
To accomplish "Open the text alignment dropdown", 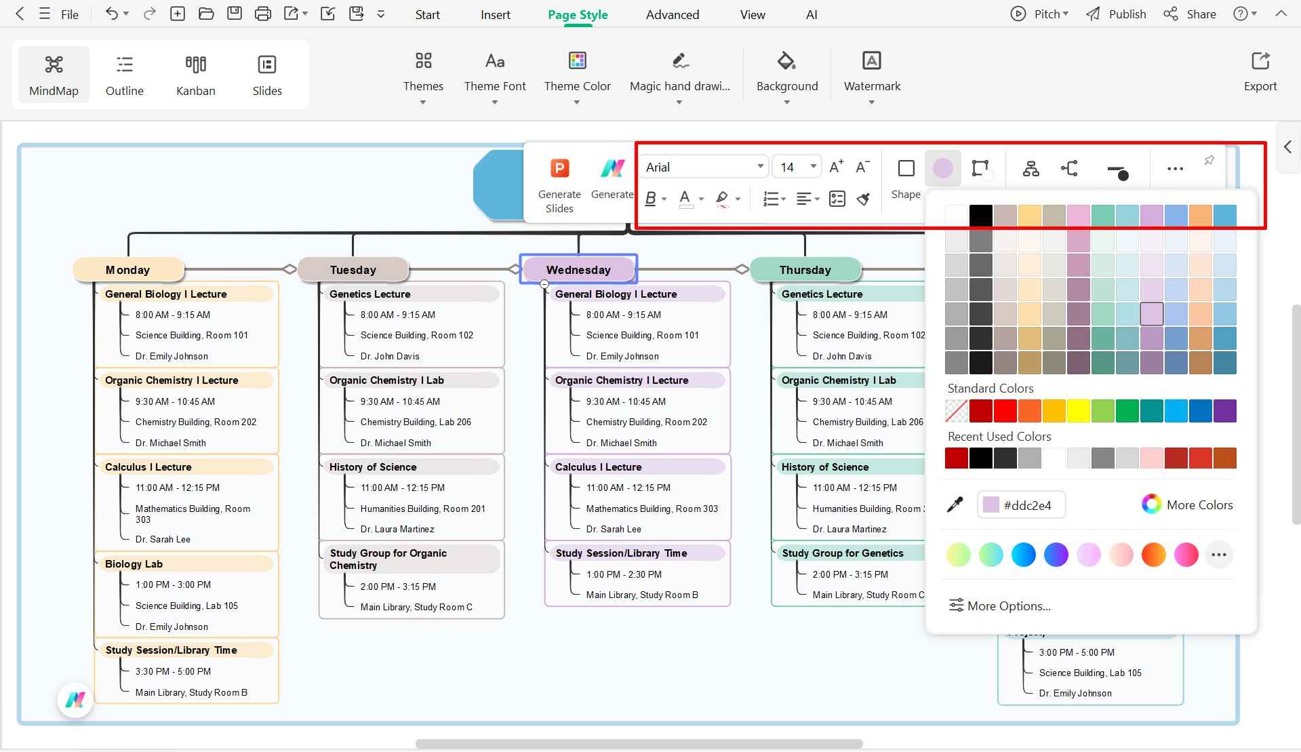I will (x=807, y=199).
